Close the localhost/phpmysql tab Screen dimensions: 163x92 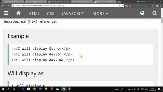[x=46, y=2]
